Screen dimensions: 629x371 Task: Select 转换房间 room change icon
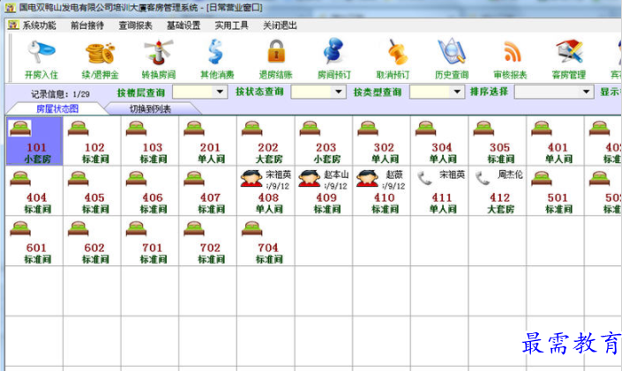click(x=159, y=52)
